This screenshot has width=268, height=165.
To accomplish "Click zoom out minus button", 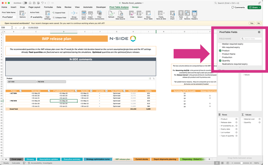I will pyautogui.click(x=231, y=163).
